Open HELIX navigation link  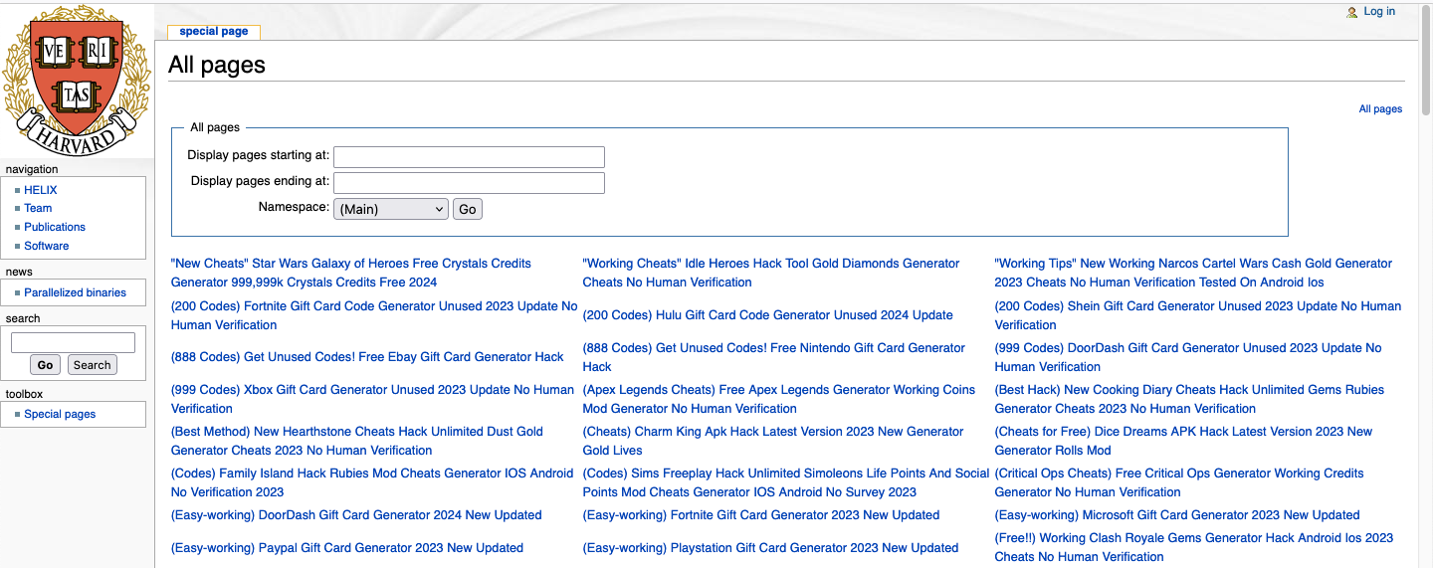pos(41,190)
